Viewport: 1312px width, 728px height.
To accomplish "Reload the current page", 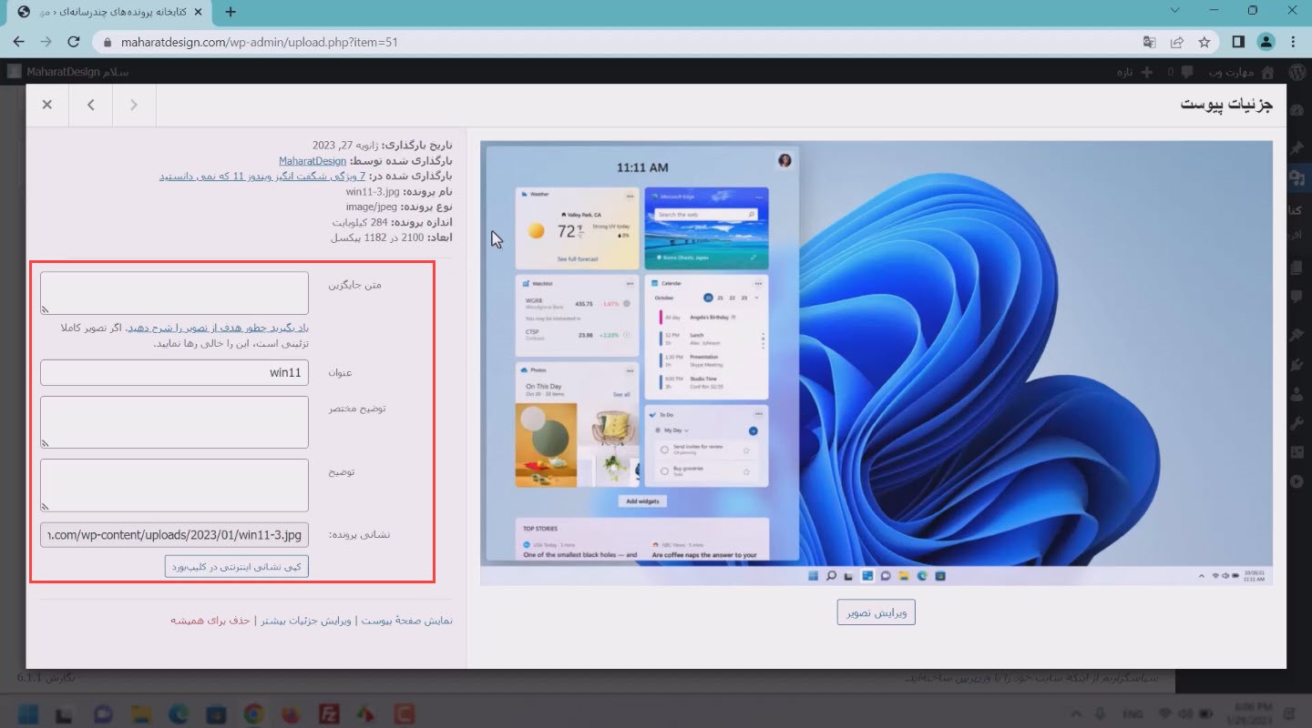I will (x=74, y=42).
